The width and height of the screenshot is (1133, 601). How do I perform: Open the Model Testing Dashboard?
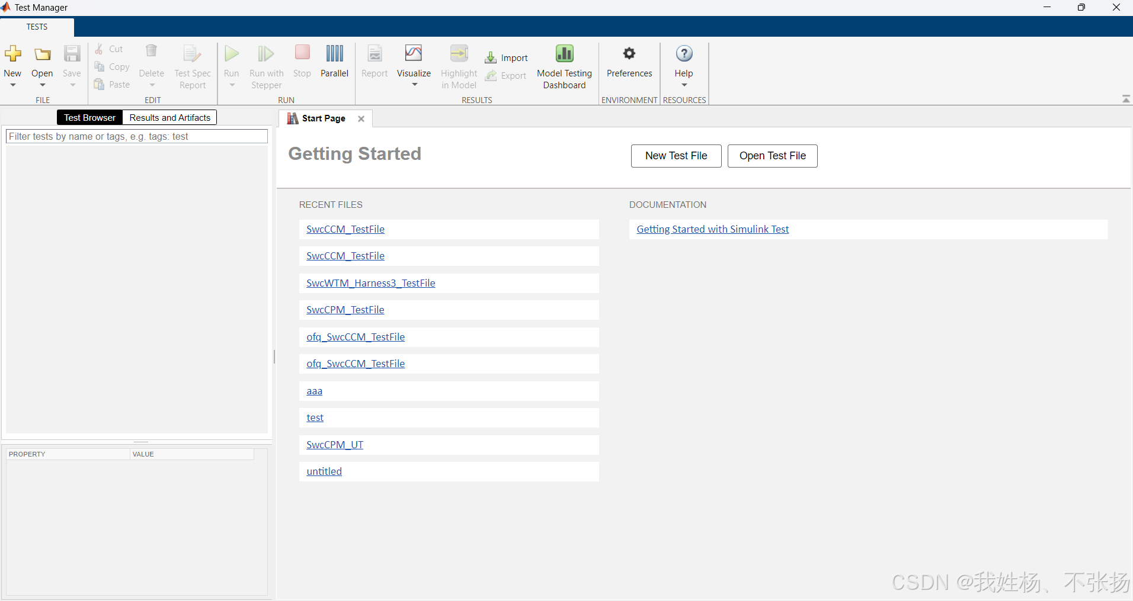(564, 66)
